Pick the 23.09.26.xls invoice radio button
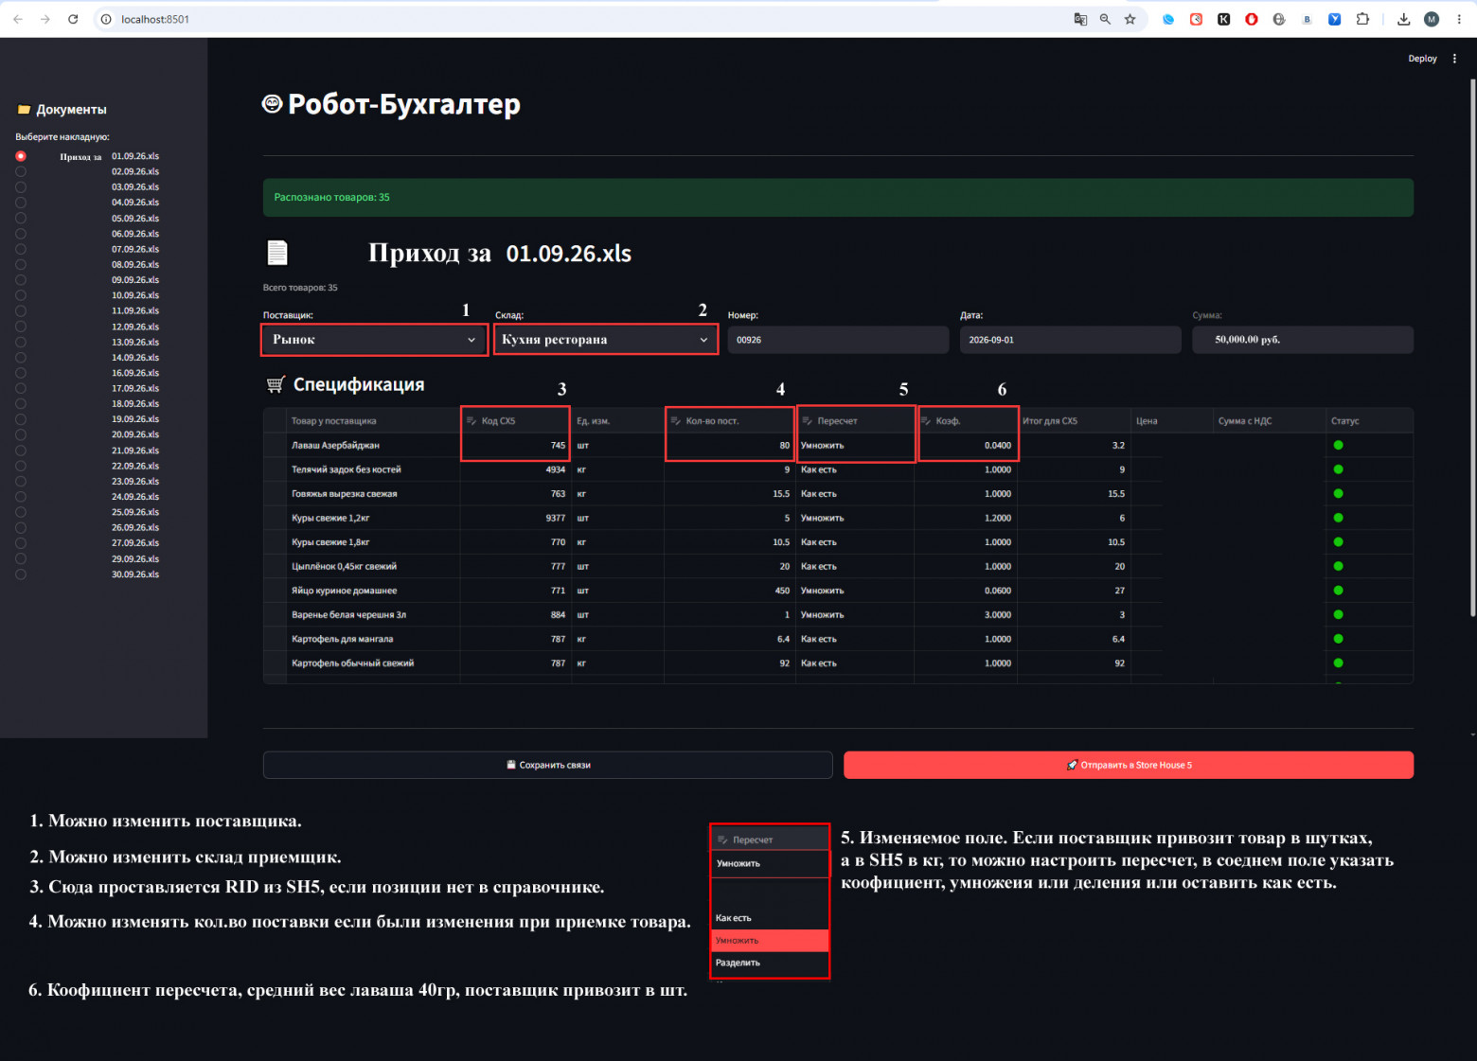This screenshot has width=1477, height=1061. coord(21,481)
